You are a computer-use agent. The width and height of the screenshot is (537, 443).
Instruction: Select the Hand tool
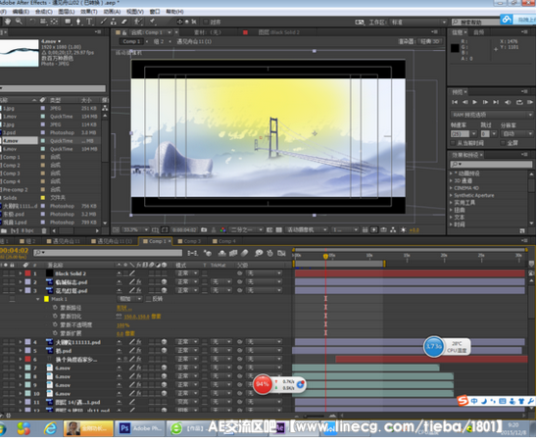tap(8, 22)
